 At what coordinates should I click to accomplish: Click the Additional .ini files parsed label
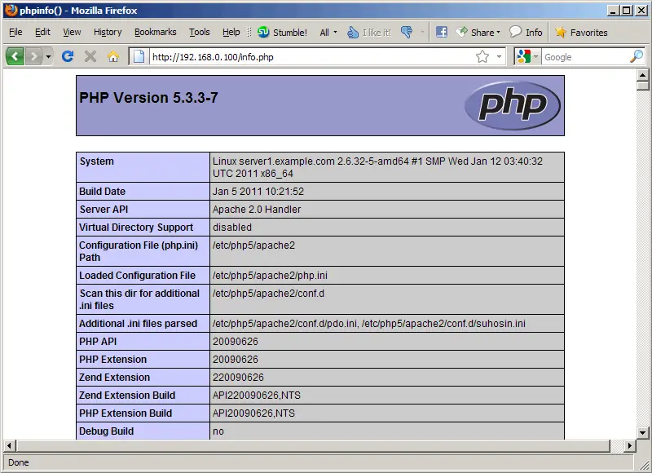(x=138, y=324)
